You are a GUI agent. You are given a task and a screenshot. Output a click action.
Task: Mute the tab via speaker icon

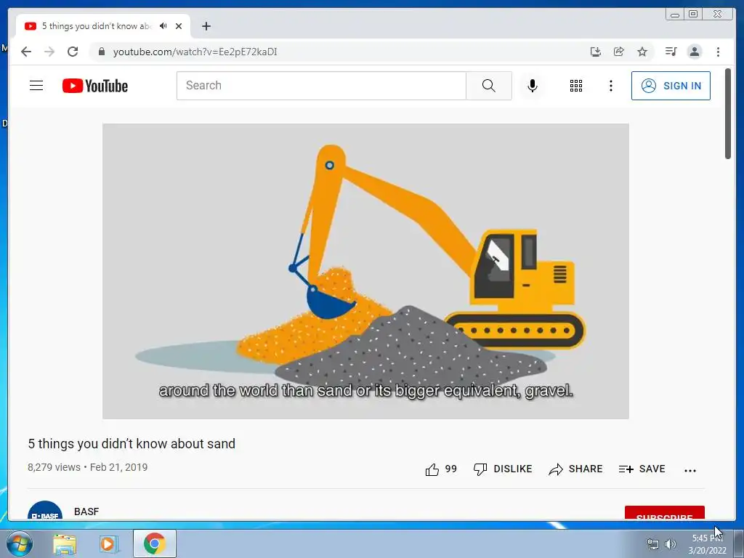[163, 26]
